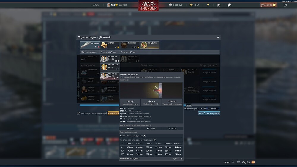Screen dimensions: 297x167
Task: Open the diamond badge icon in top bar
Action: [x=219, y=5]
